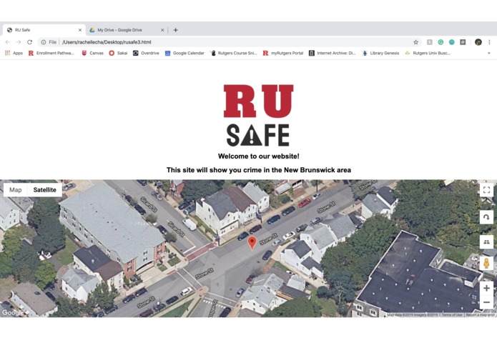Image resolution: width=497 pixels, height=353 pixels.
Task: Open the Apps bookmark shortcut
Action: (14, 53)
